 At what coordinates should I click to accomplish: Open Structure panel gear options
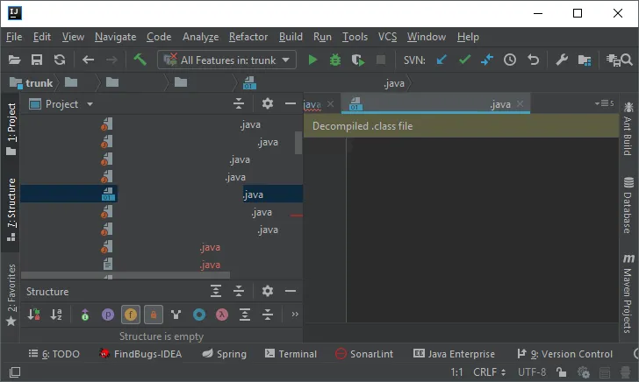click(x=268, y=291)
